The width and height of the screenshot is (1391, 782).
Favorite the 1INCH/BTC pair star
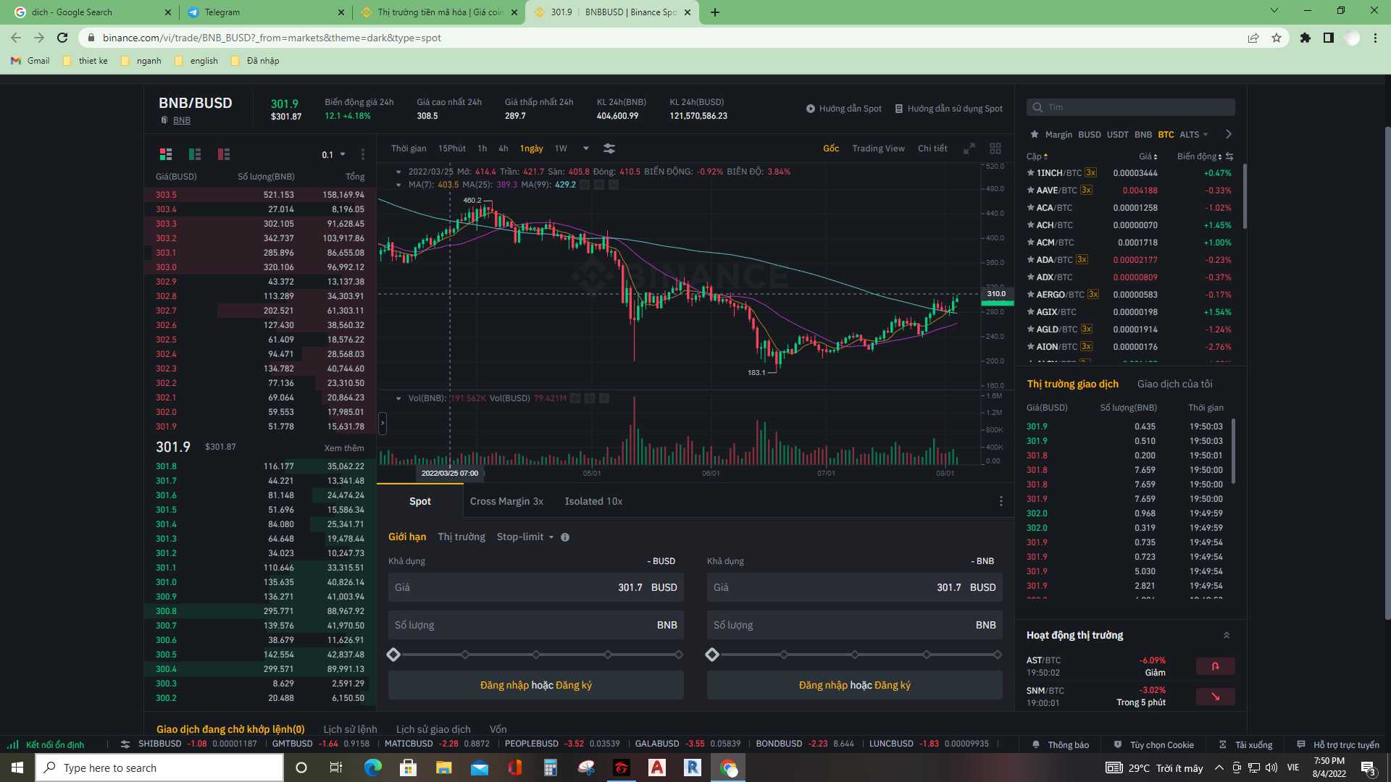pos(1031,173)
